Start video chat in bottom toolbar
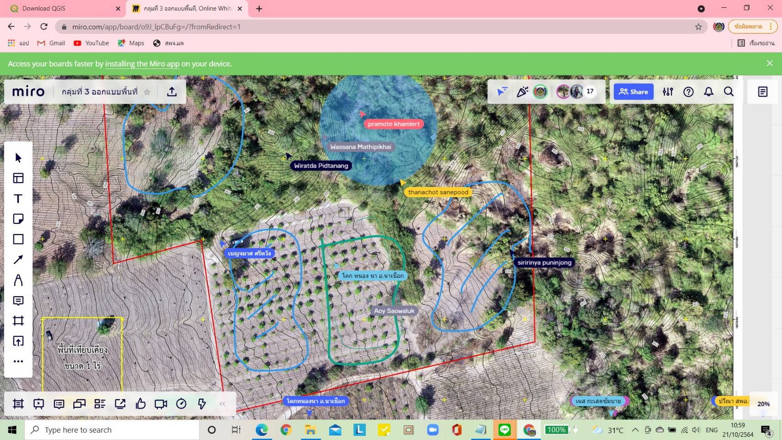The height and width of the screenshot is (440, 782). click(161, 404)
